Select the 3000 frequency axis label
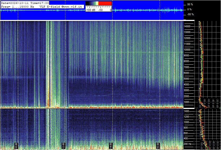 pos(186,90)
